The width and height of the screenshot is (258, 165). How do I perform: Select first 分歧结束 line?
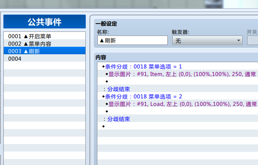tap(178, 89)
